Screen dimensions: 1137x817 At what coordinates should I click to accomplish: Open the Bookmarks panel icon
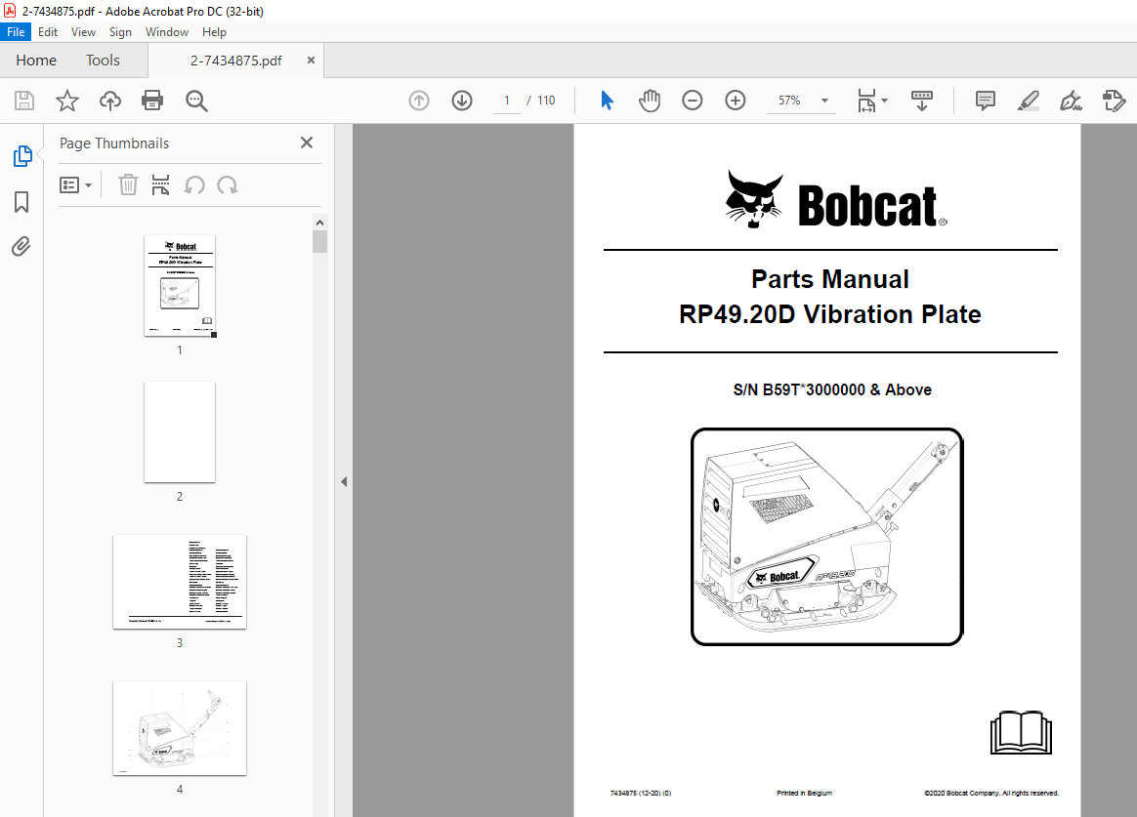(x=21, y=202)
